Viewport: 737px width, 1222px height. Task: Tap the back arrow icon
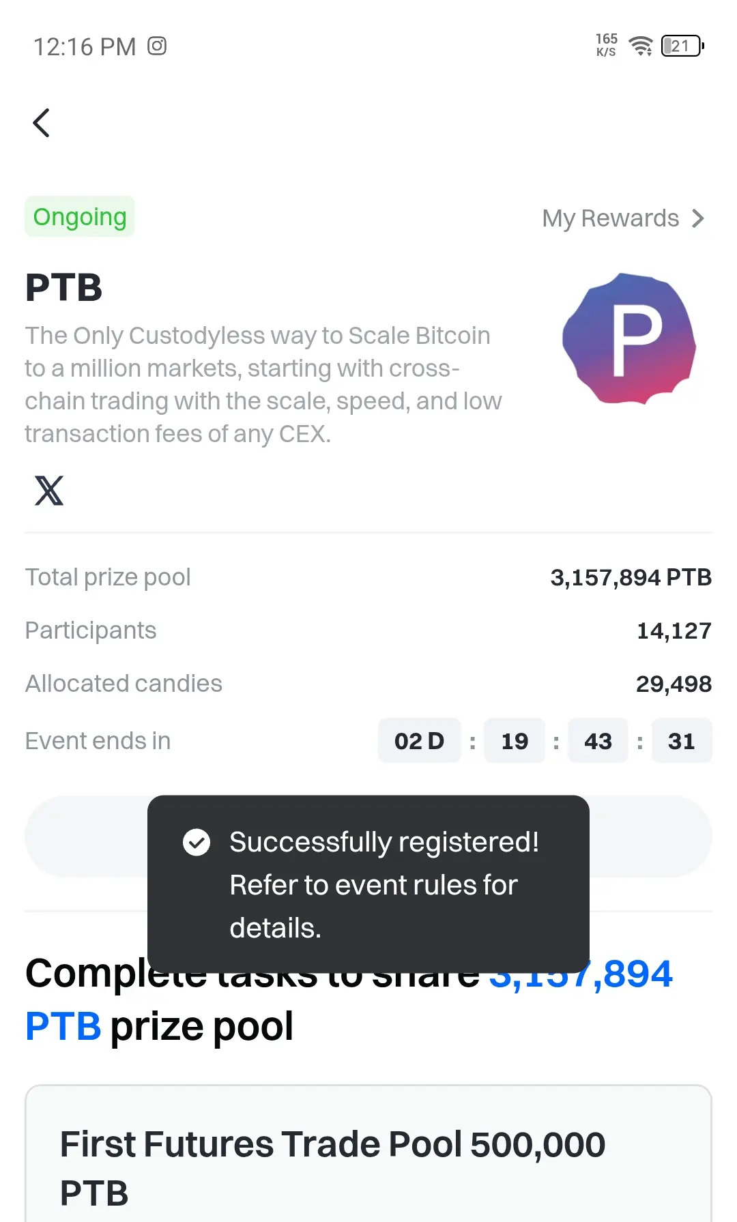(x=42, y=123)
